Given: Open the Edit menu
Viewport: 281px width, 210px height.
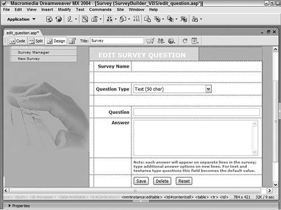Looking at the screenshot, I should [18, 10].
